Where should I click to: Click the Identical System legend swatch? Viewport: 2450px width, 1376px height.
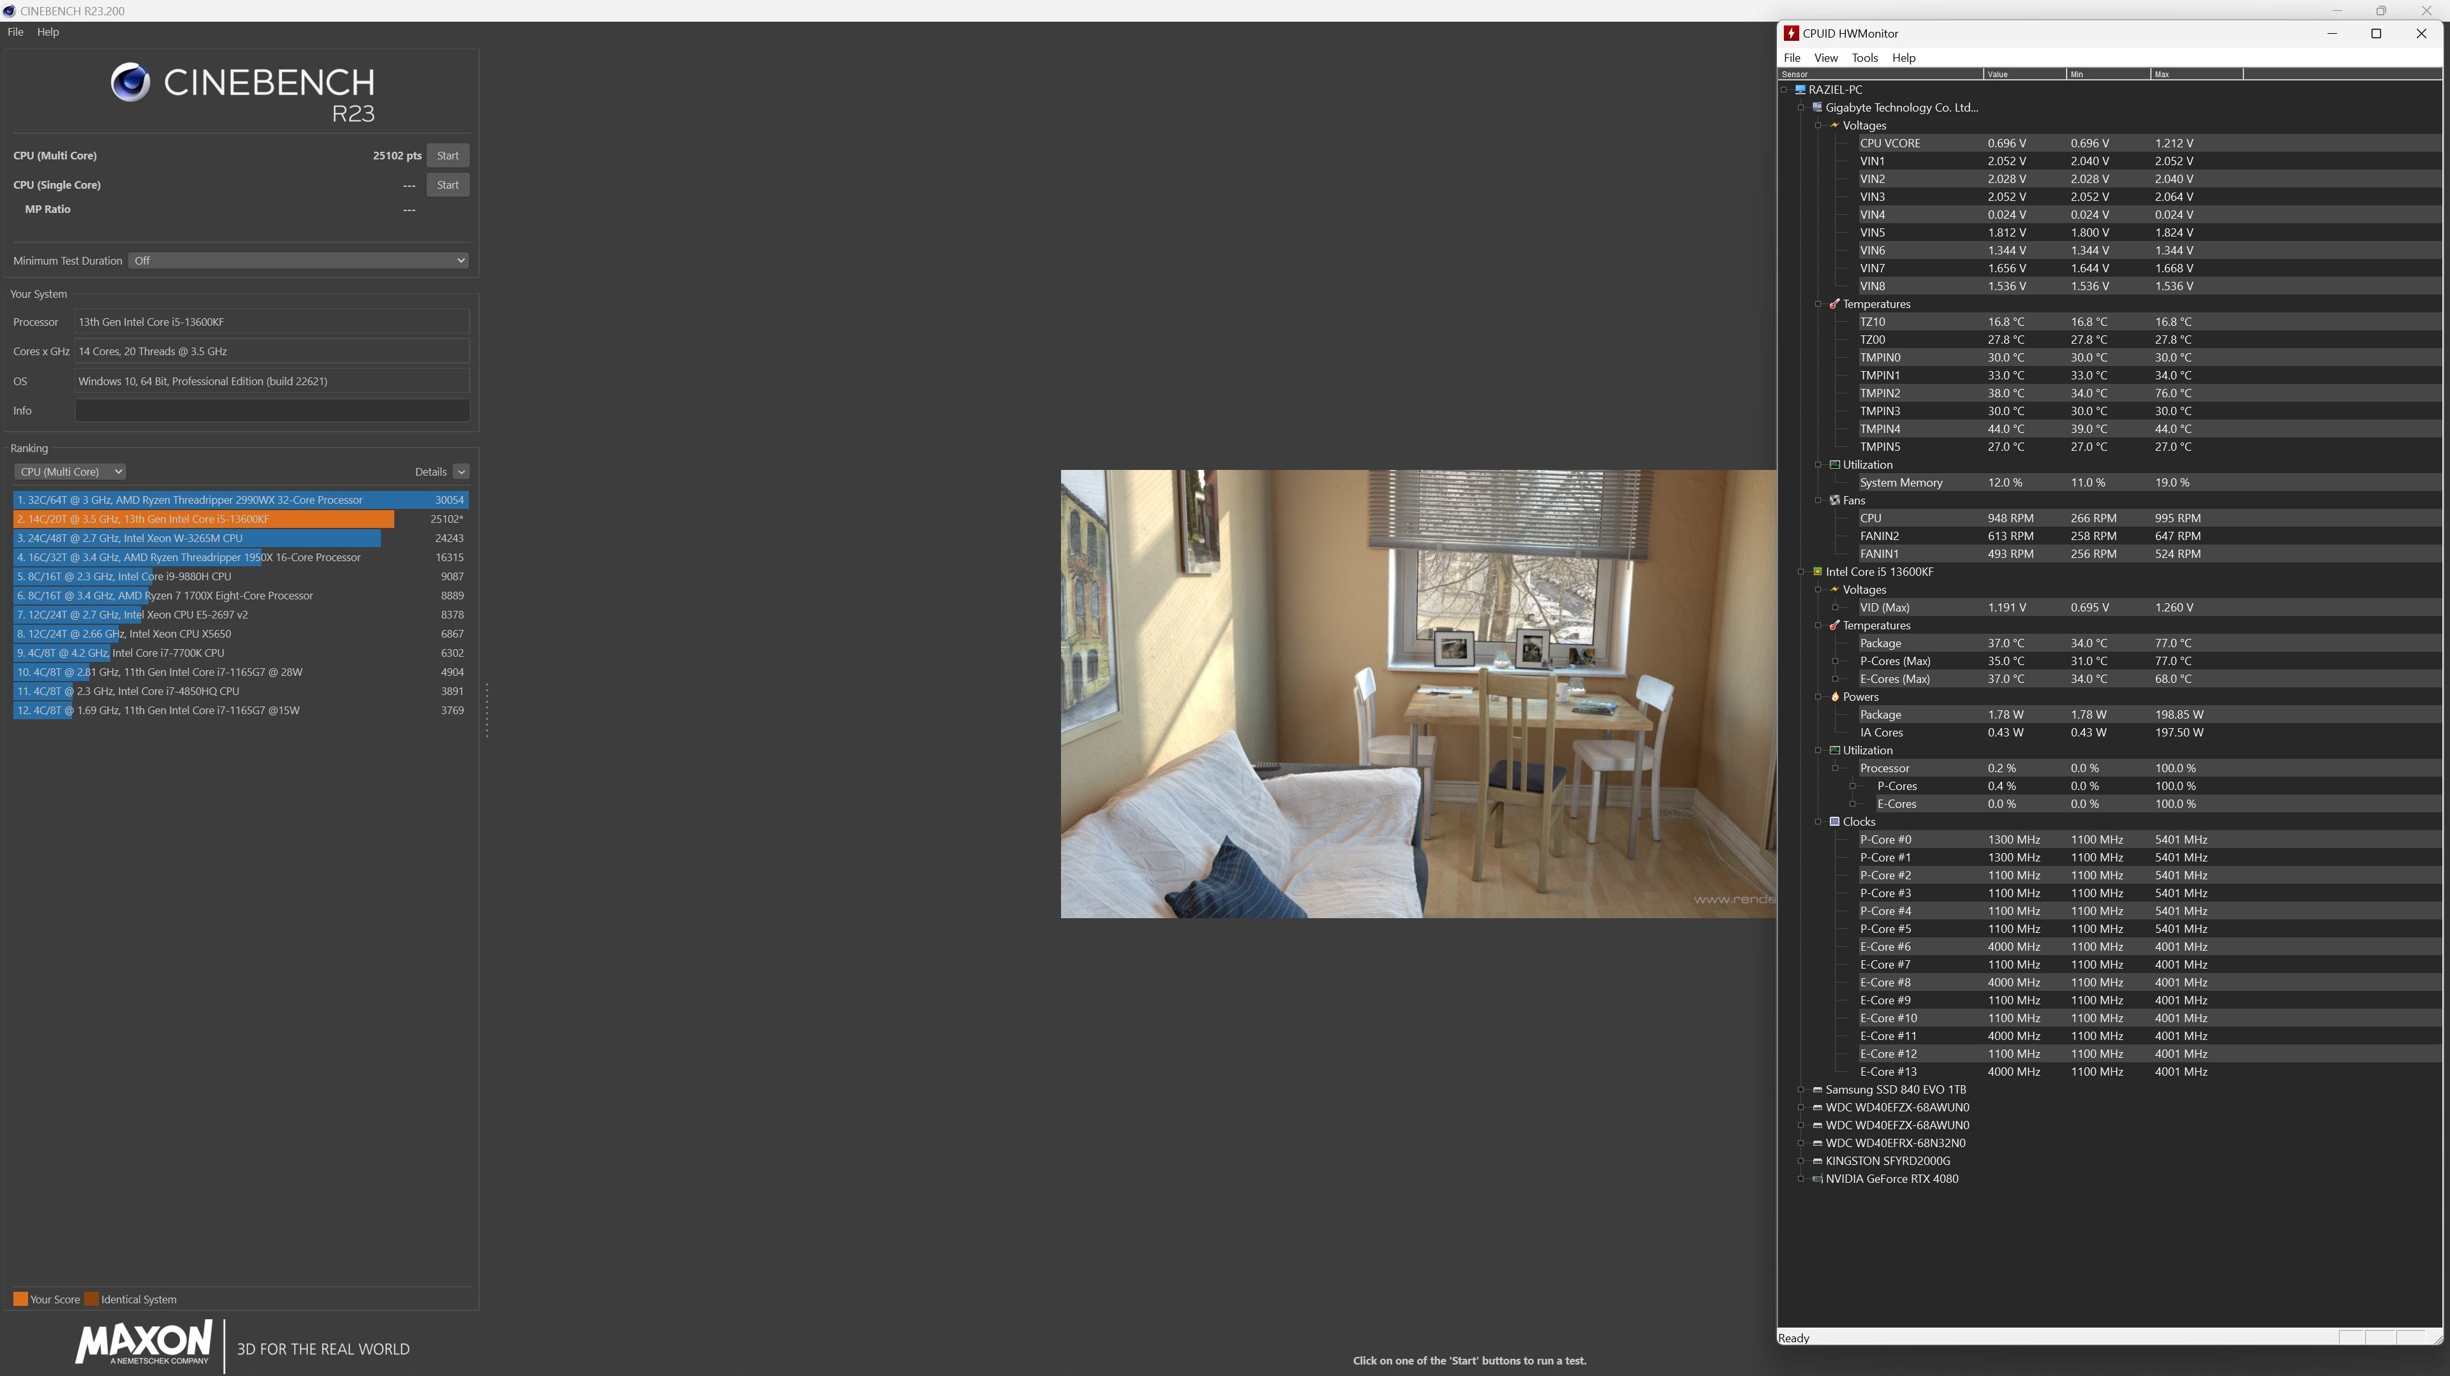[91, 1299]
